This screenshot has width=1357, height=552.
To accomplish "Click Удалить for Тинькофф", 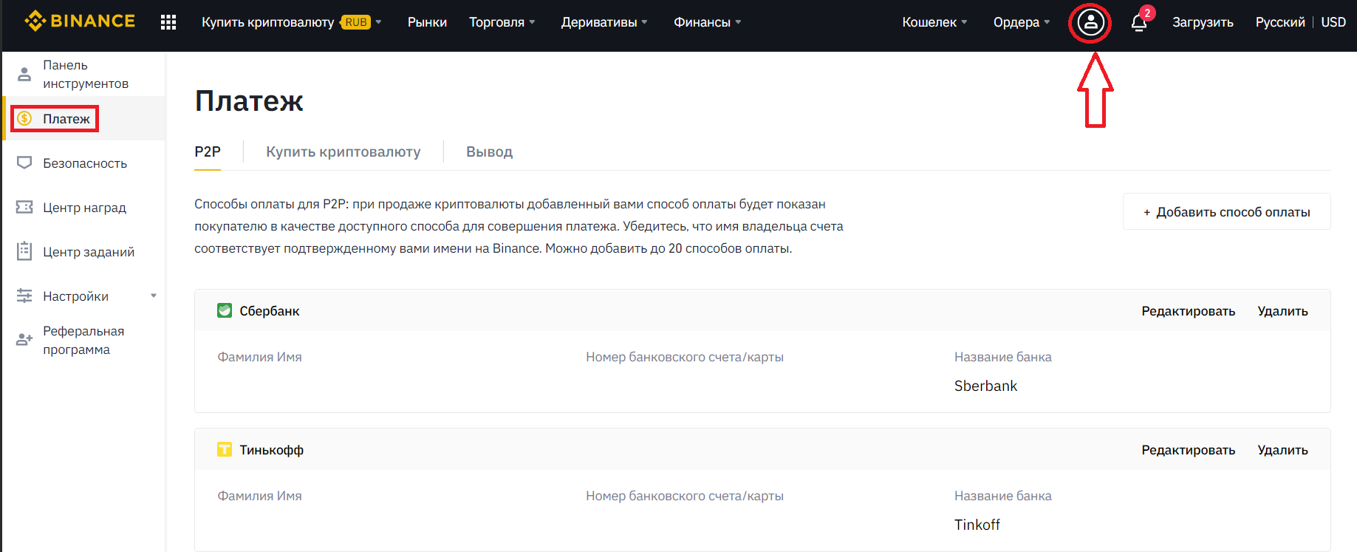I will tap(1283, 450).
